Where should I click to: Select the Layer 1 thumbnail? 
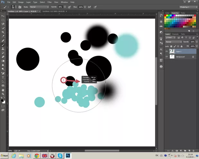(172, 51)
